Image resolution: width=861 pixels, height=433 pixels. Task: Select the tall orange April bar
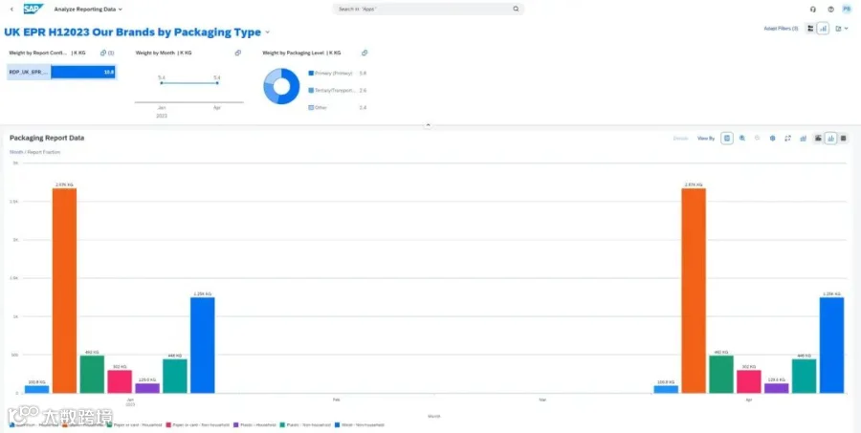(694, 291)
